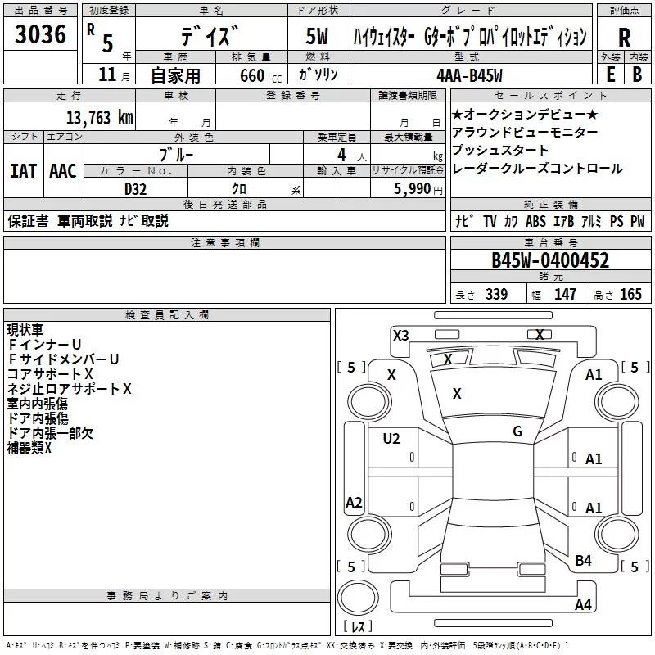Select sales point アラウンドビューモニター
The width and height of the screenshot is (655, 655).
(x=525, y=133)
